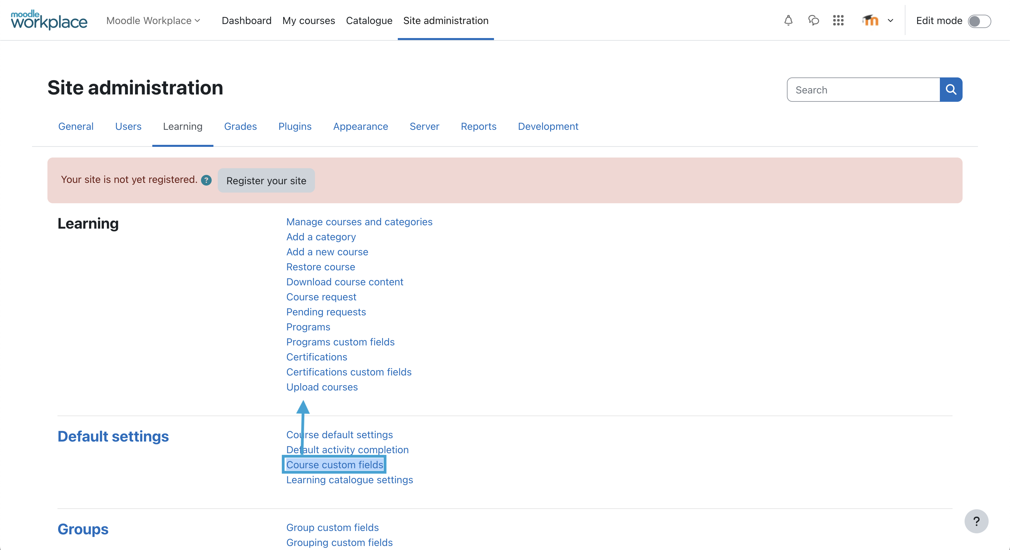Open the Programs link
Screen dimensions: 1010x550
(308, 327)
